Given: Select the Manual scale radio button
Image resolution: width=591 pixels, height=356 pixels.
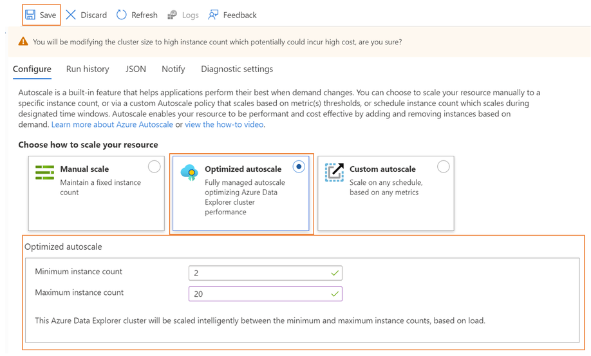Looking at the screenshot, I should [x=154, y=167].
